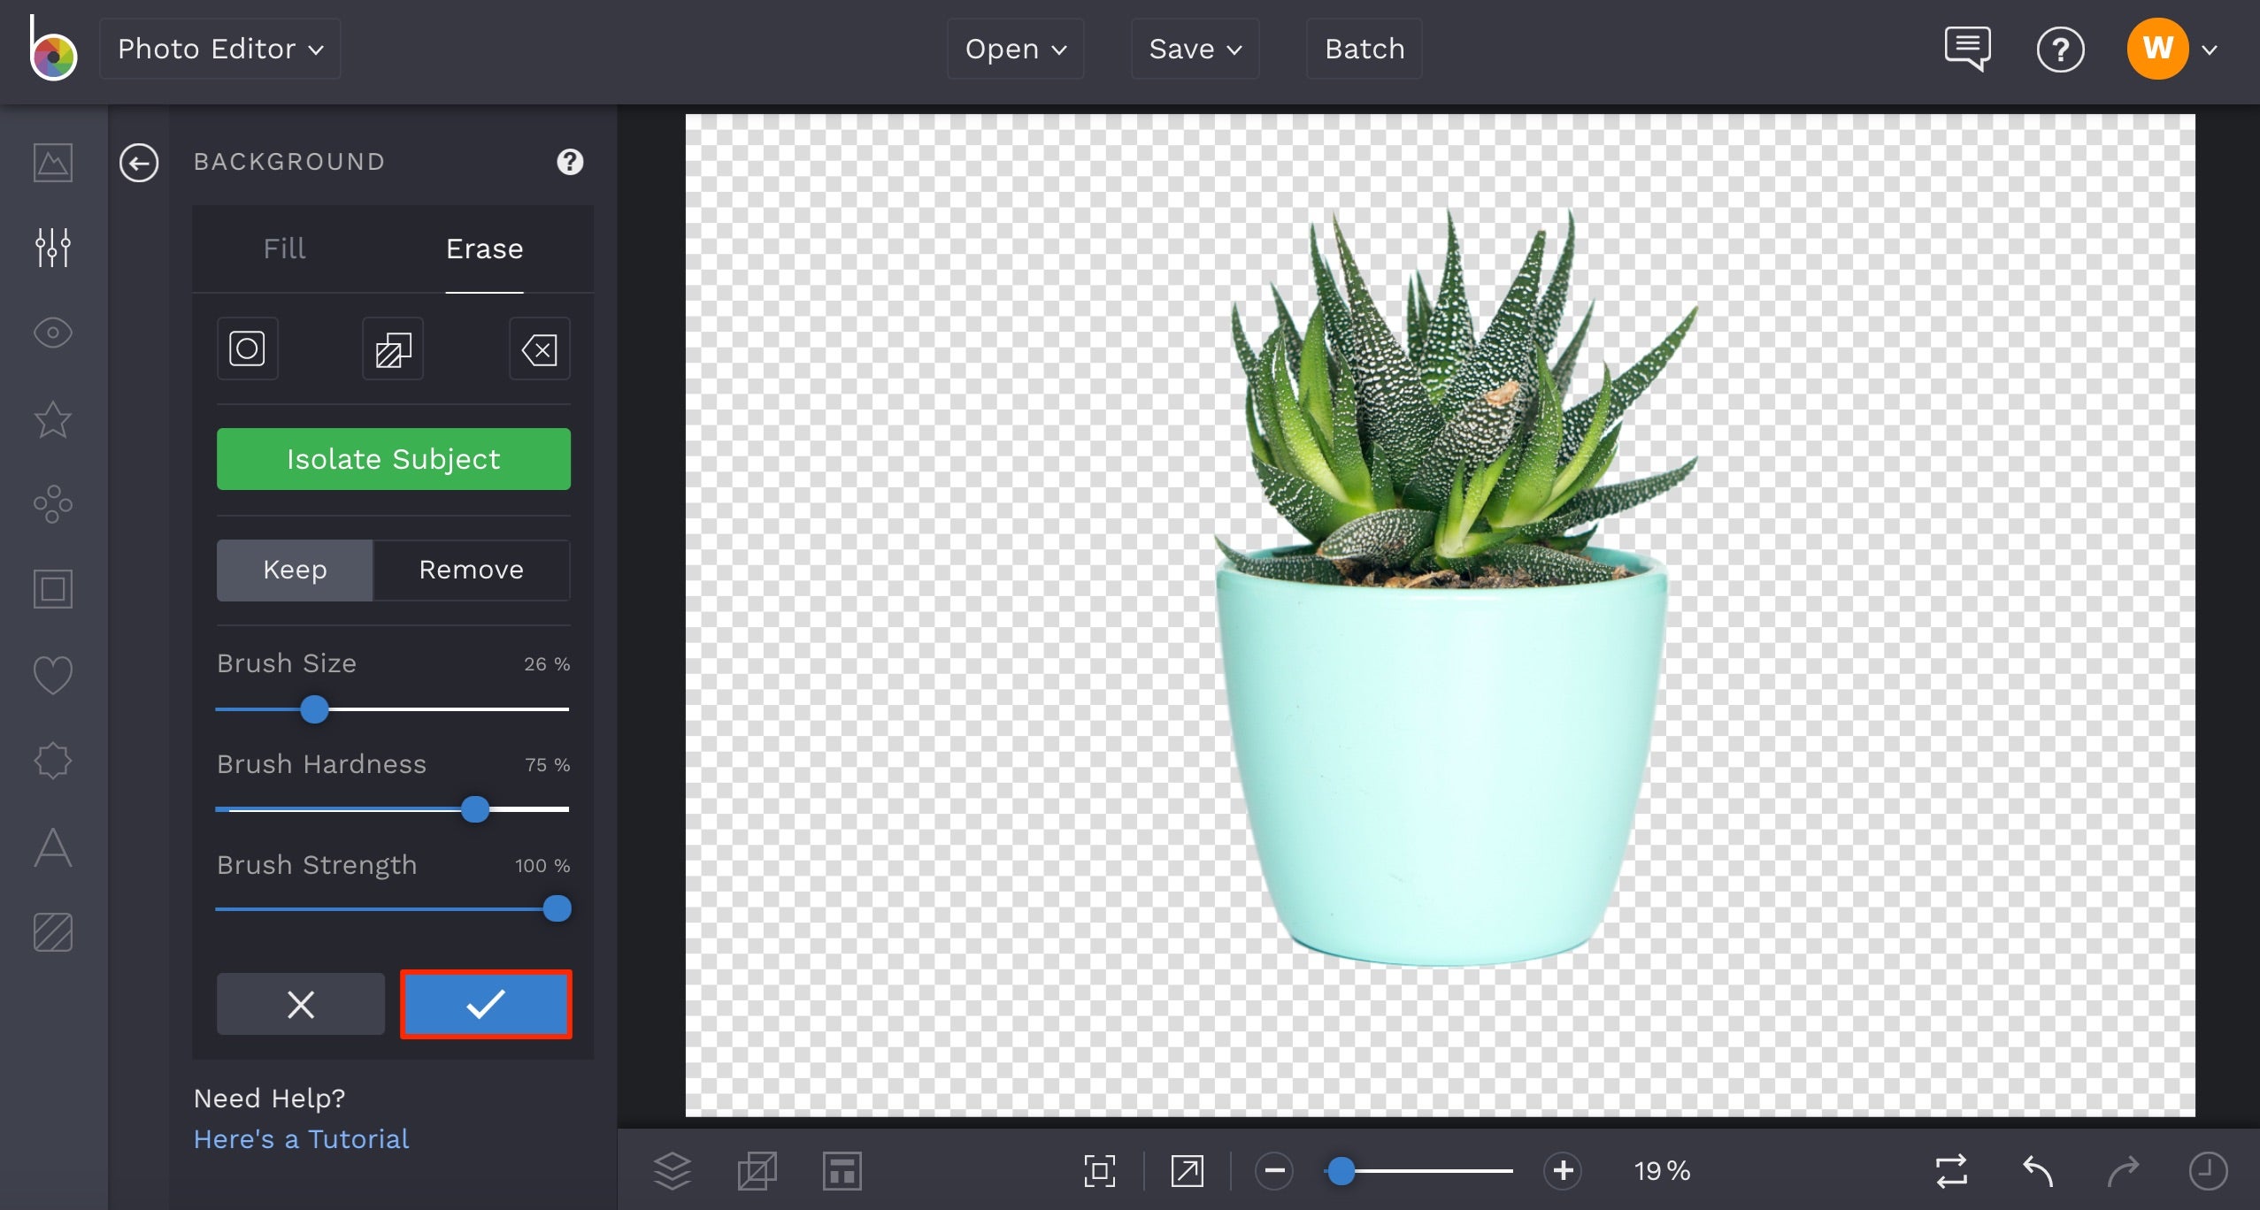Open the Here's a Tutorial link
Viewport: 2260px width, 1210px height.
(301, 1139)
